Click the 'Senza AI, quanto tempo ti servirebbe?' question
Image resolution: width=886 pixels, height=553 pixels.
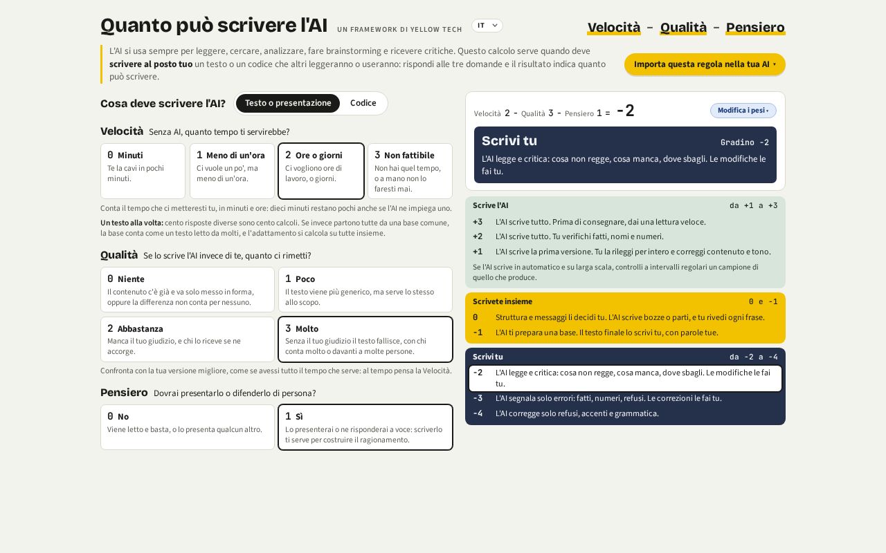[219, 132]
